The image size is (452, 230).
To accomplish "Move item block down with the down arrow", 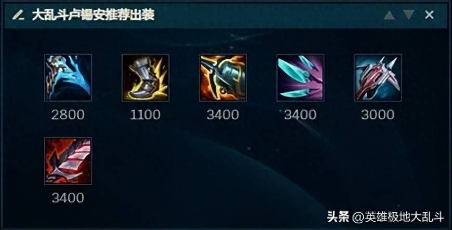I will click(x=409, y=15).
